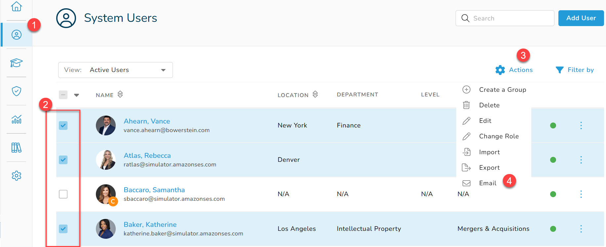606x247 pixels.
Task: Open the settings gear in the sidebar
Action: (x=17, y=176)
